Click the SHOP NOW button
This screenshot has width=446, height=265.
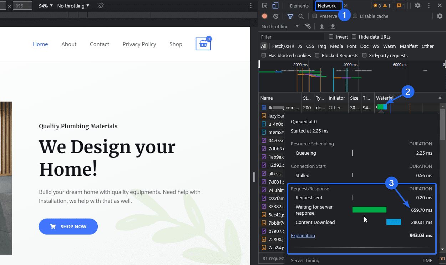pos(68,226)
